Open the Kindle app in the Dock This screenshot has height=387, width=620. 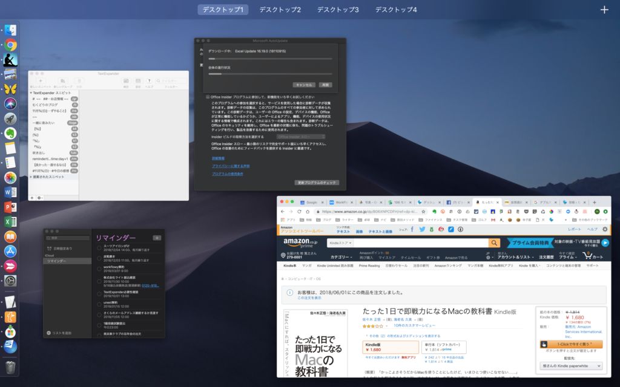10,60
